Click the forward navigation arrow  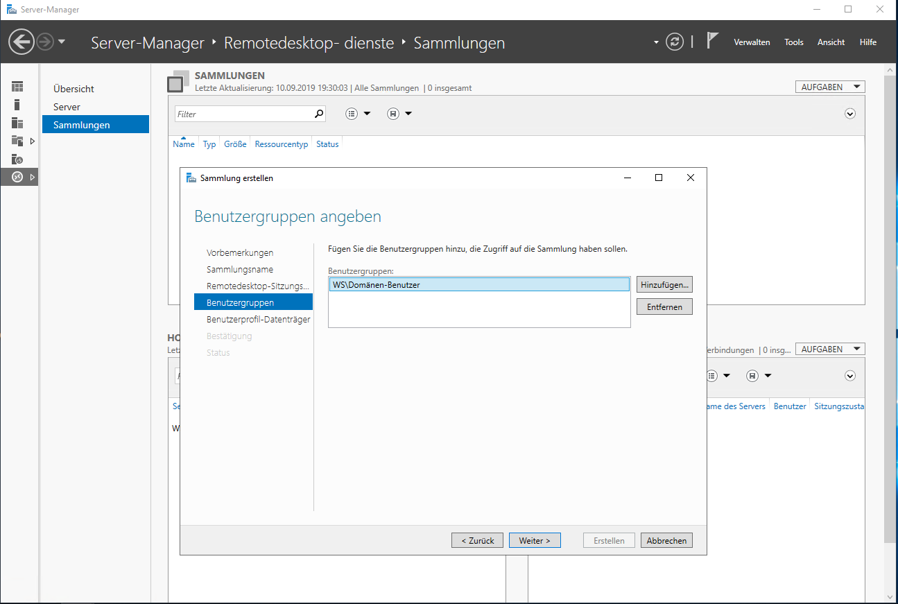pyautogui.click(x=45, y=42)
